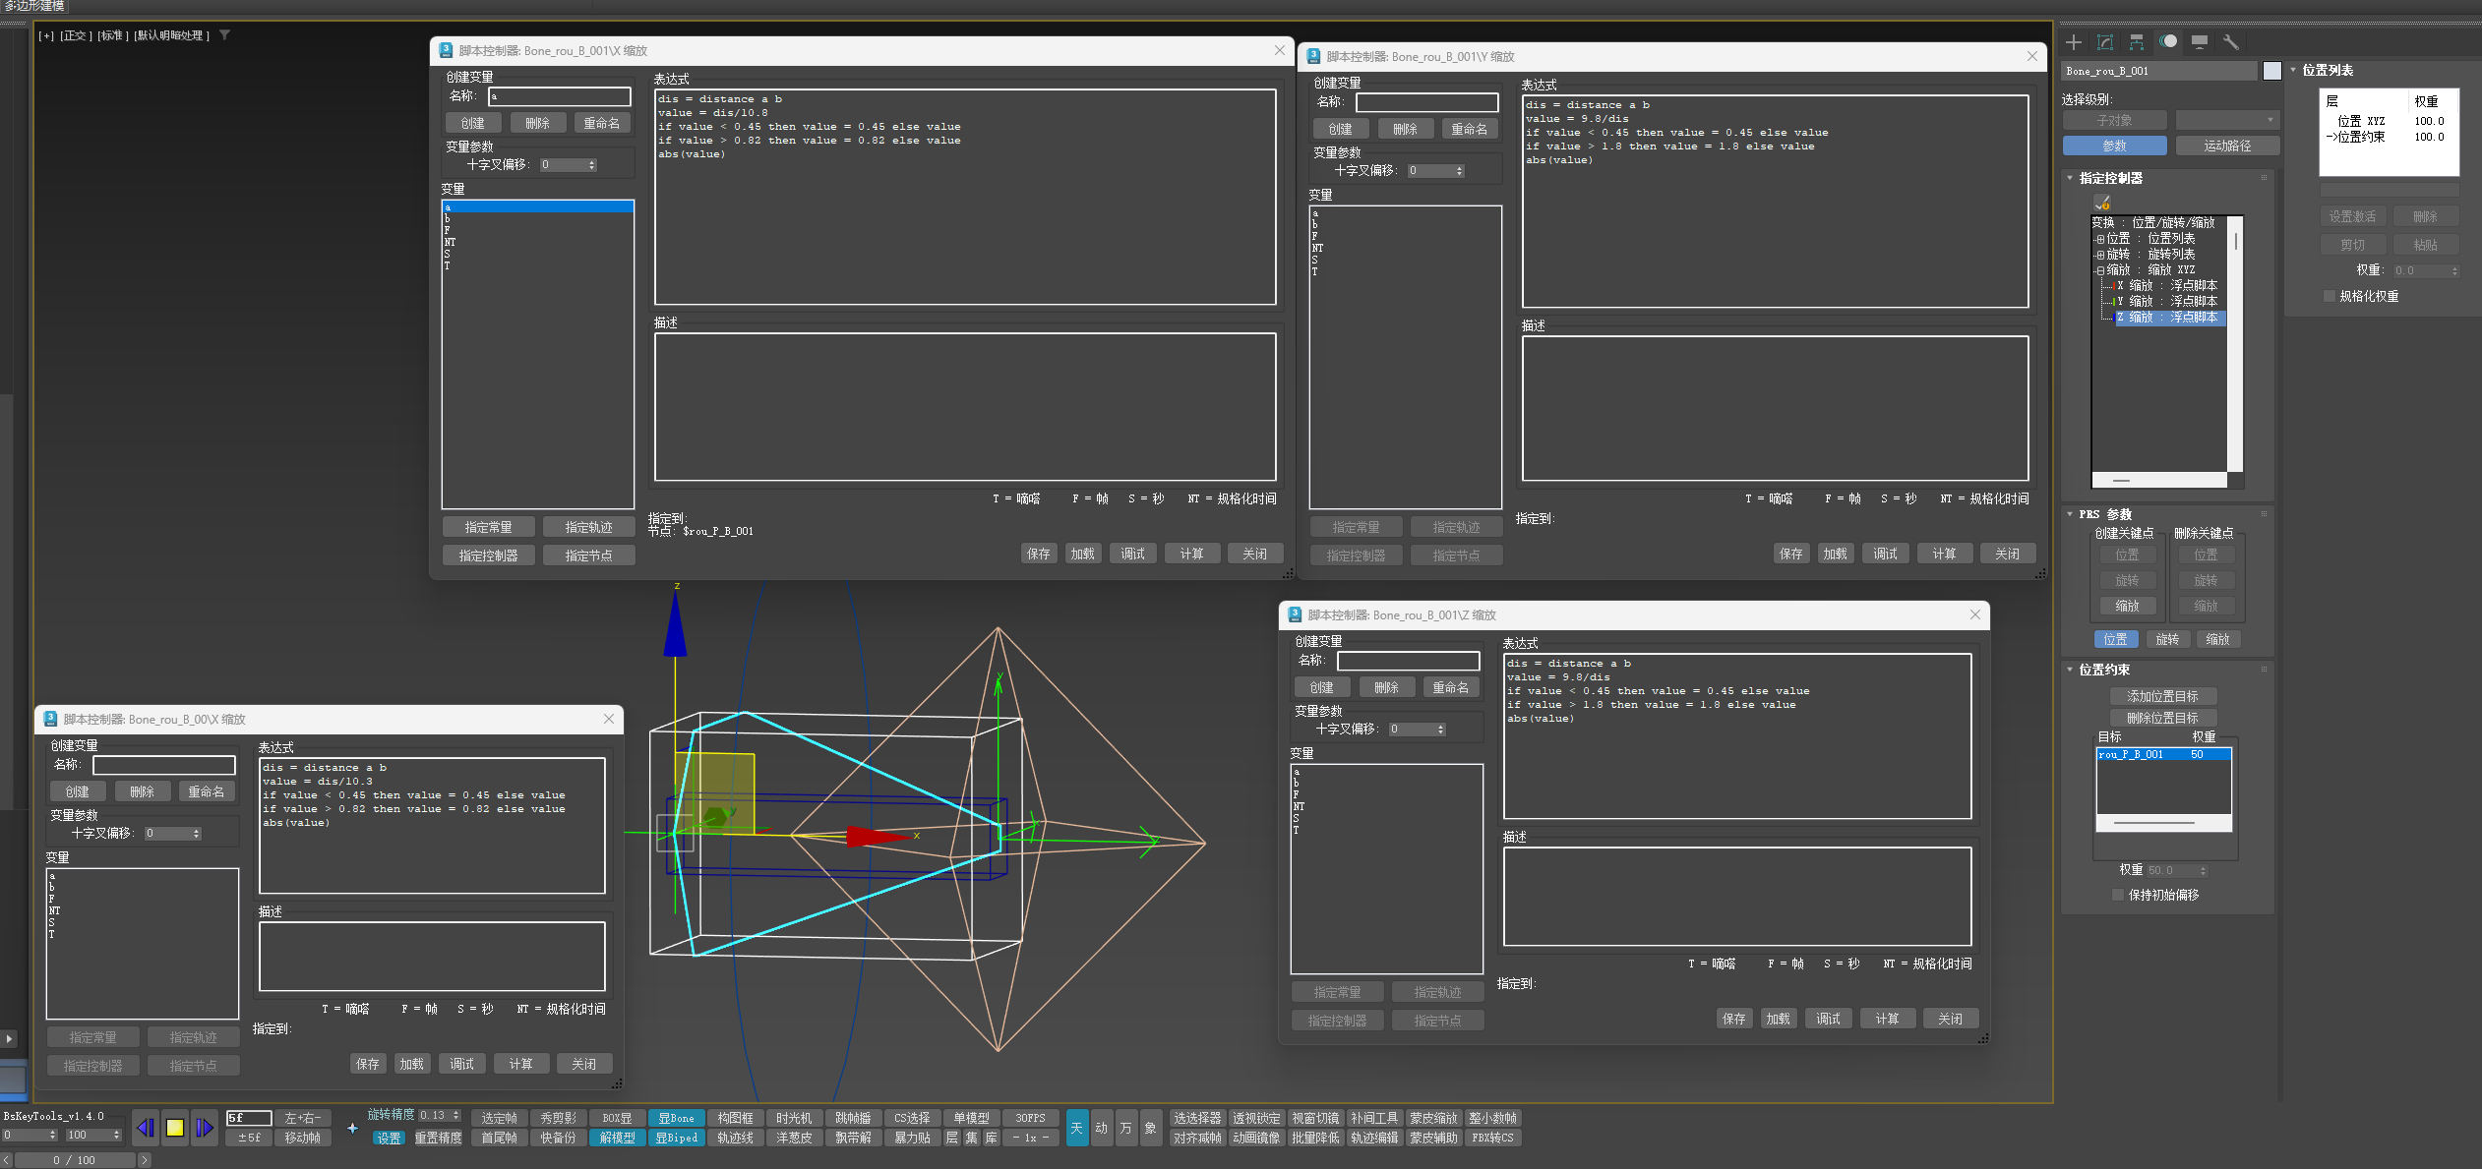Click the Assign Controller icon button

coord(2102,202)
